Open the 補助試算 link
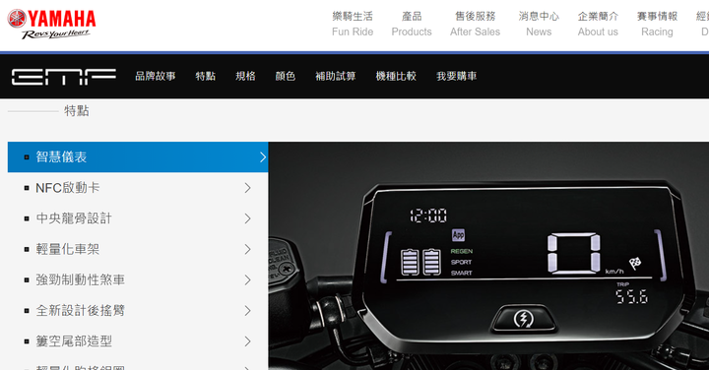The width and height of the screenshot is (709, 370). pos(336,76)
